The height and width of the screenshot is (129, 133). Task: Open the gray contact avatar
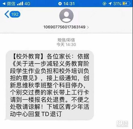point(66,16)
